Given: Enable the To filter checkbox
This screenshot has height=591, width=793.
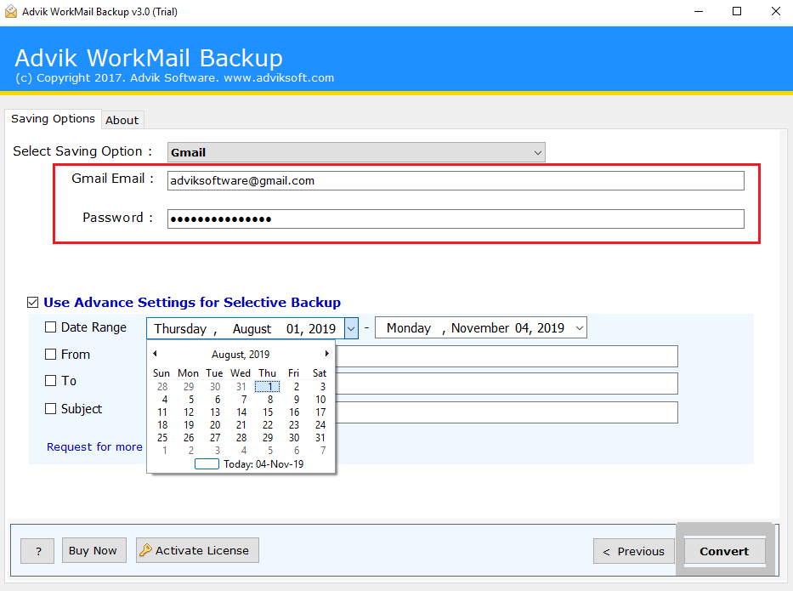Looking at the screenshot, I should pos(51,380).
